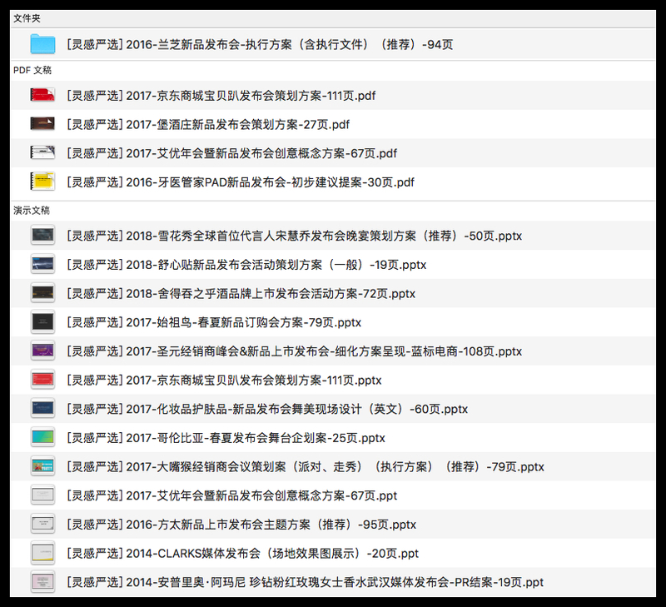Click the slide thumbnail for 雪花秀宋慧乔发布会晚宴
The width and height of the screenshot is (666, 607).
[42, 236]
